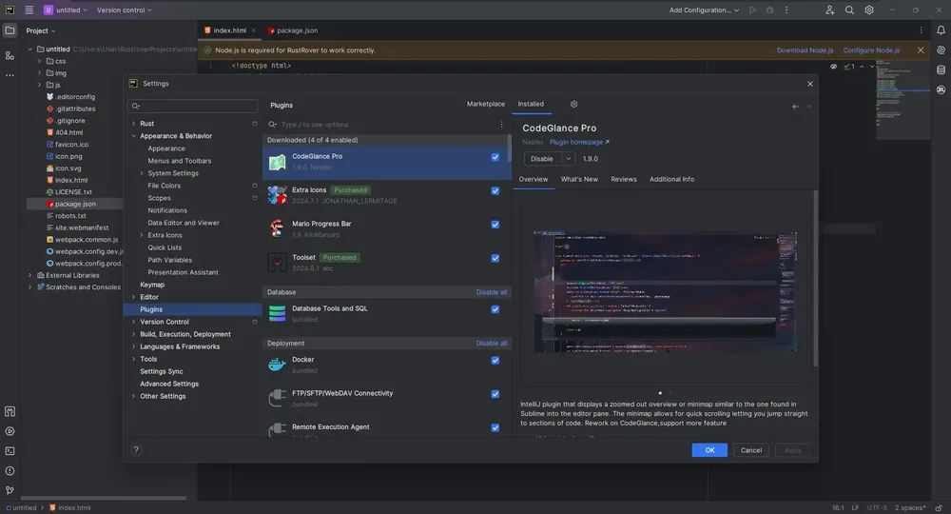Screen dimensions: 951x514
Task: Uncheck Database Tools and SQL checkbox
Action: [495, 309]
